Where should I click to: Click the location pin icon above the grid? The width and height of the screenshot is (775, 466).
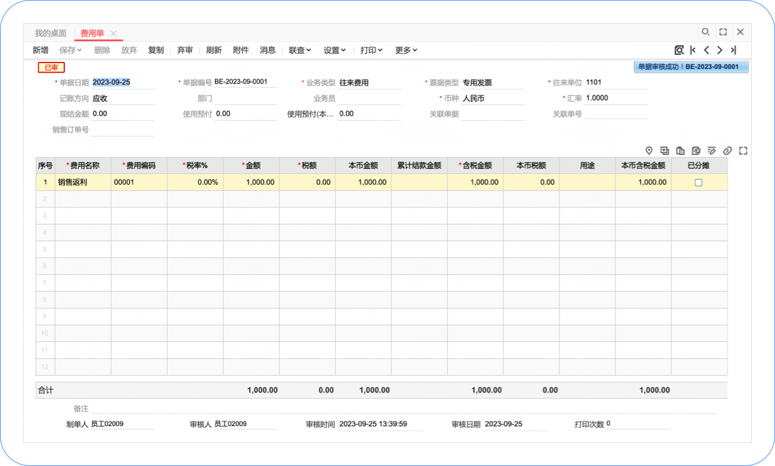[649, 151]
